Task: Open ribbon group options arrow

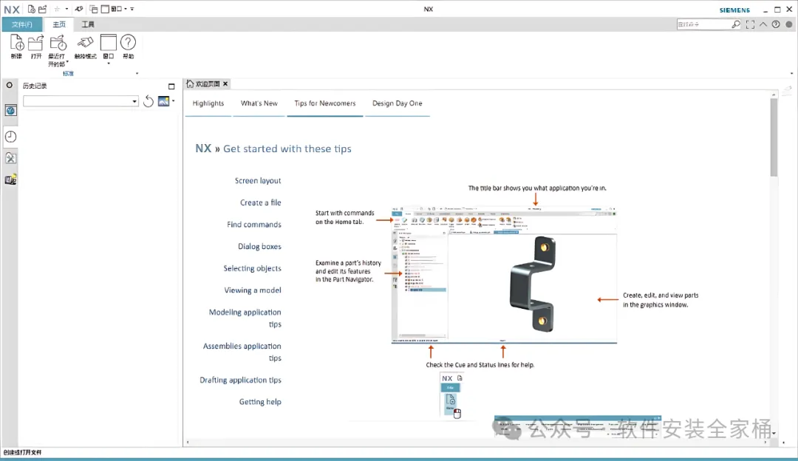Action: [x=137, y=73]
